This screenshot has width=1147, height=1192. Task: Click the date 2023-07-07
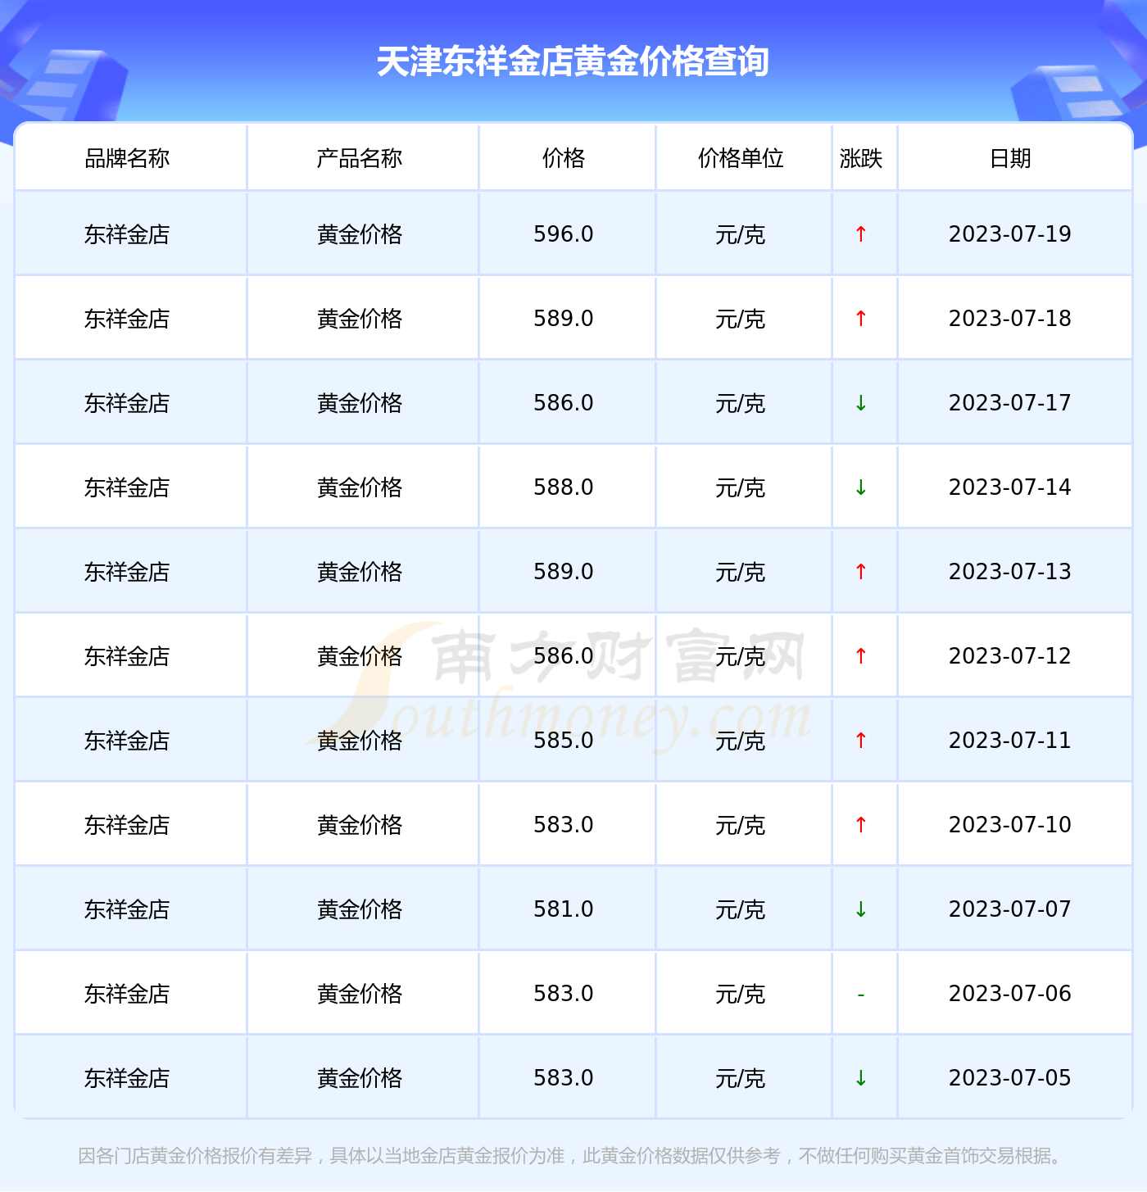[x=1010, y=909]
